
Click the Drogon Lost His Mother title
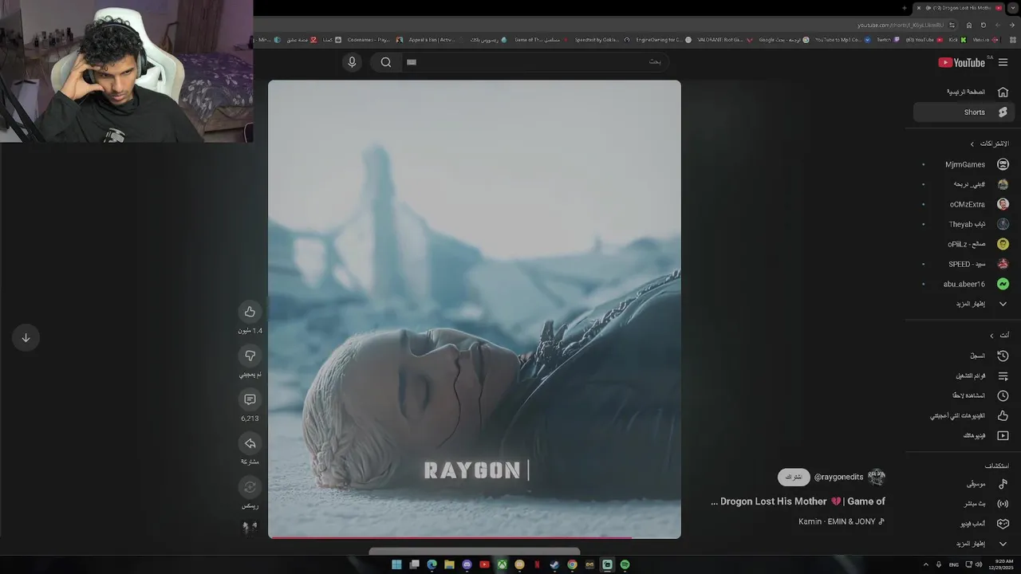[798, 501]
